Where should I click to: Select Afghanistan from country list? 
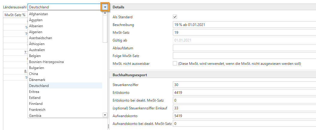point(38,14)
